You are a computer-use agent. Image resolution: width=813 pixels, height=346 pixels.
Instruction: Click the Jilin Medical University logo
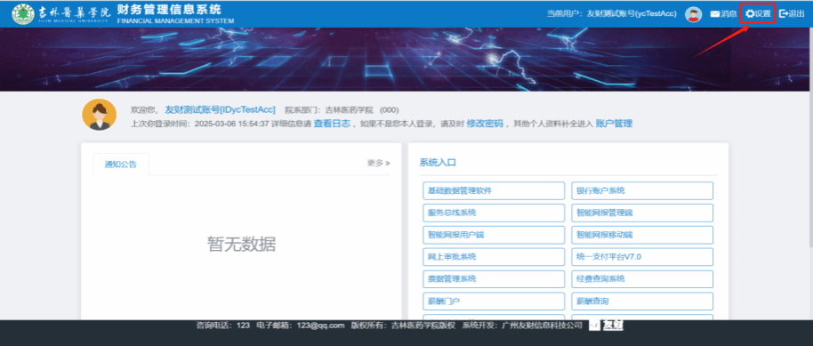click(x=61, y=14)
